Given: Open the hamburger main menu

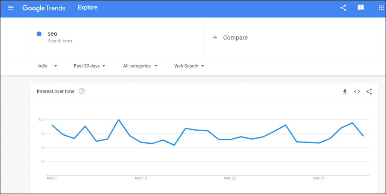Looking at the screenshot, I should pyautogui.click(x=11, y=8).
